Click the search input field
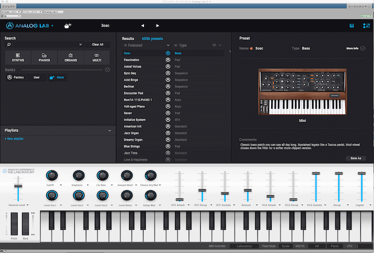 click(45, 45)
